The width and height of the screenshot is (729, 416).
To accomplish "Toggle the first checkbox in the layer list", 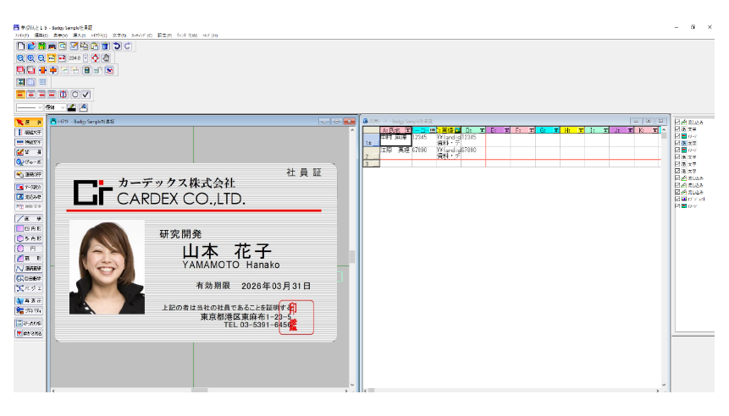I will pyautogui.click(x=677, y=122).
